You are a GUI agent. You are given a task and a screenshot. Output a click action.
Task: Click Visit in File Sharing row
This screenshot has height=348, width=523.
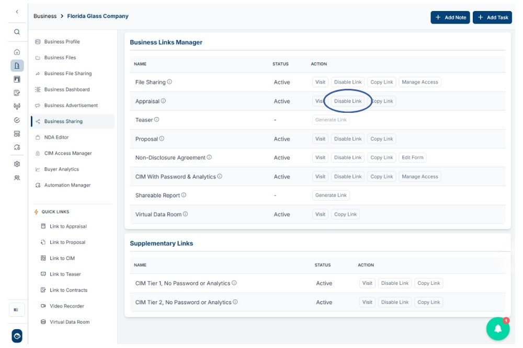pos(320,82)
